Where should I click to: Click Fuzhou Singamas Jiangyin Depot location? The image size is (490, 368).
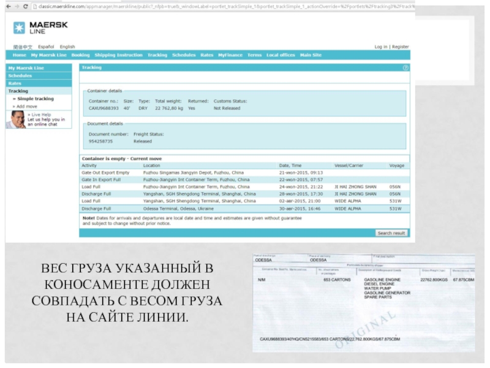194,173
